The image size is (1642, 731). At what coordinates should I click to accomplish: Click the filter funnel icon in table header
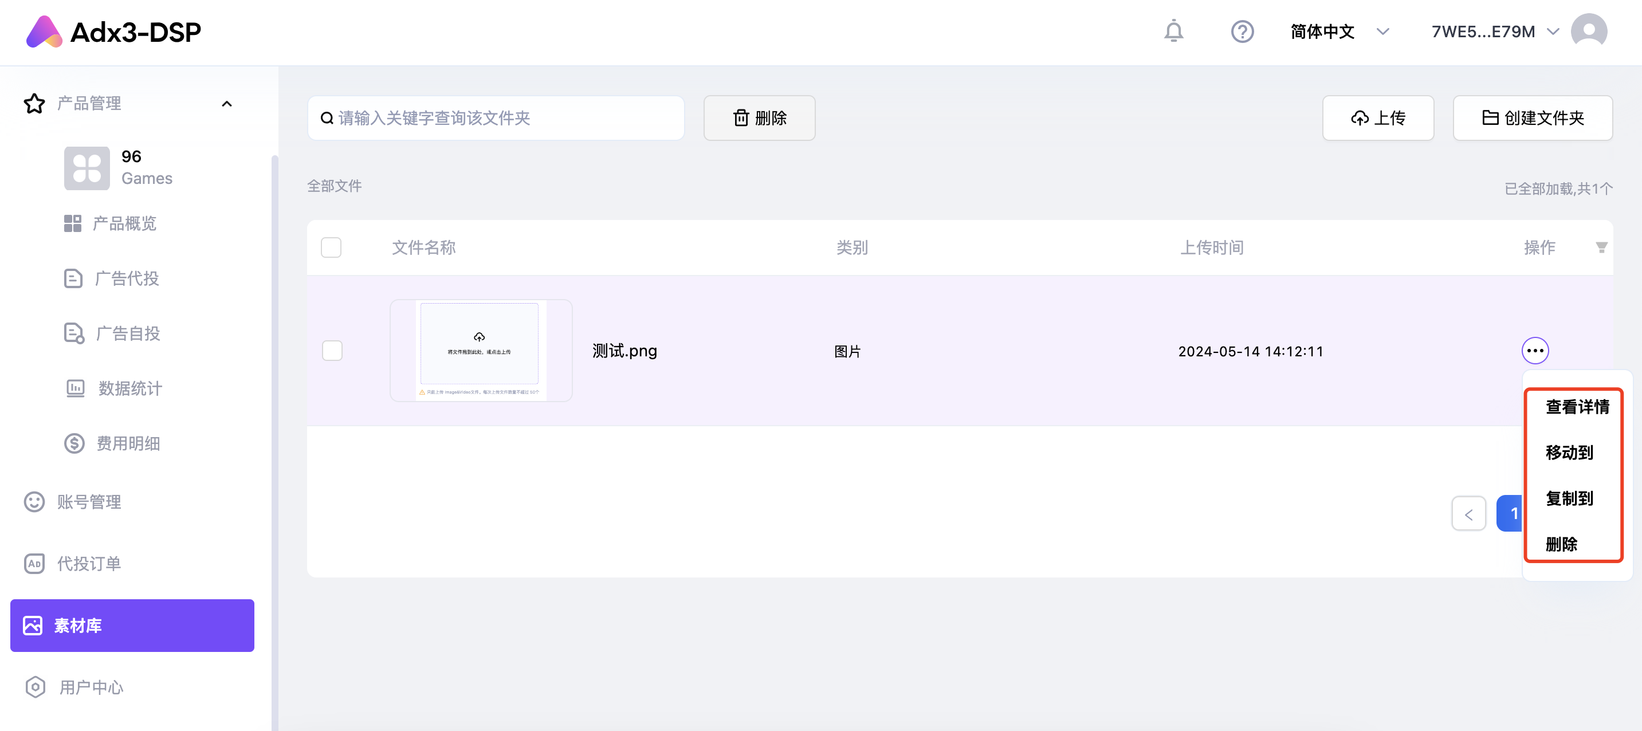(1601, 247)
